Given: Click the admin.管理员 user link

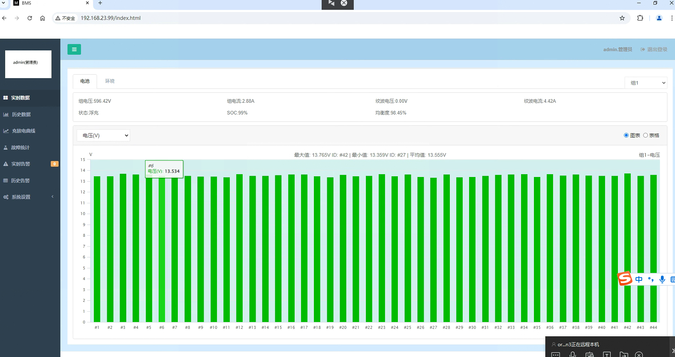Looking at the screenshot, I should tap(617, 50).
